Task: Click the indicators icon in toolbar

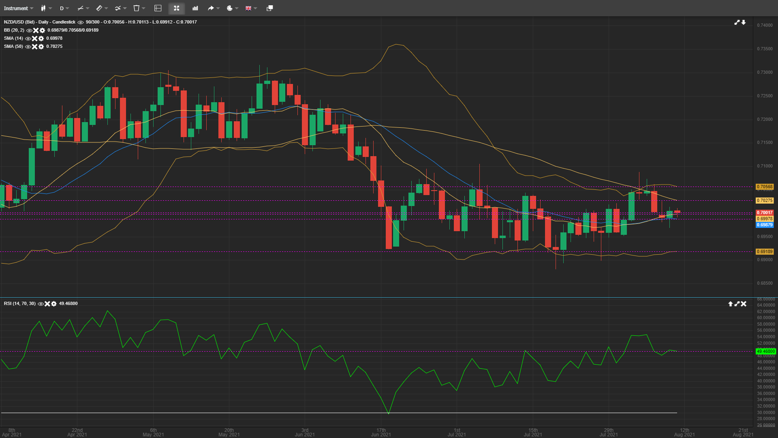Action: [x=118, y=8]
